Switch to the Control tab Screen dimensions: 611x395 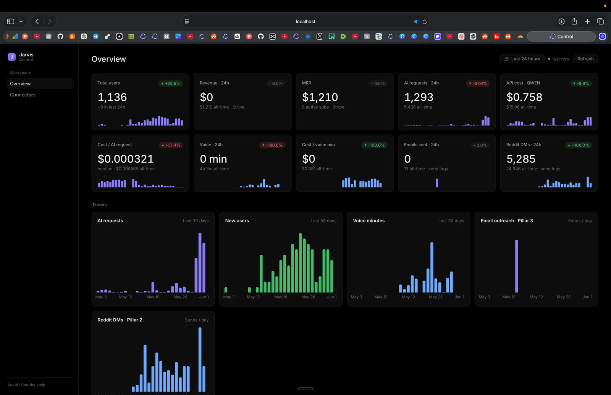[x=561, y=37]
